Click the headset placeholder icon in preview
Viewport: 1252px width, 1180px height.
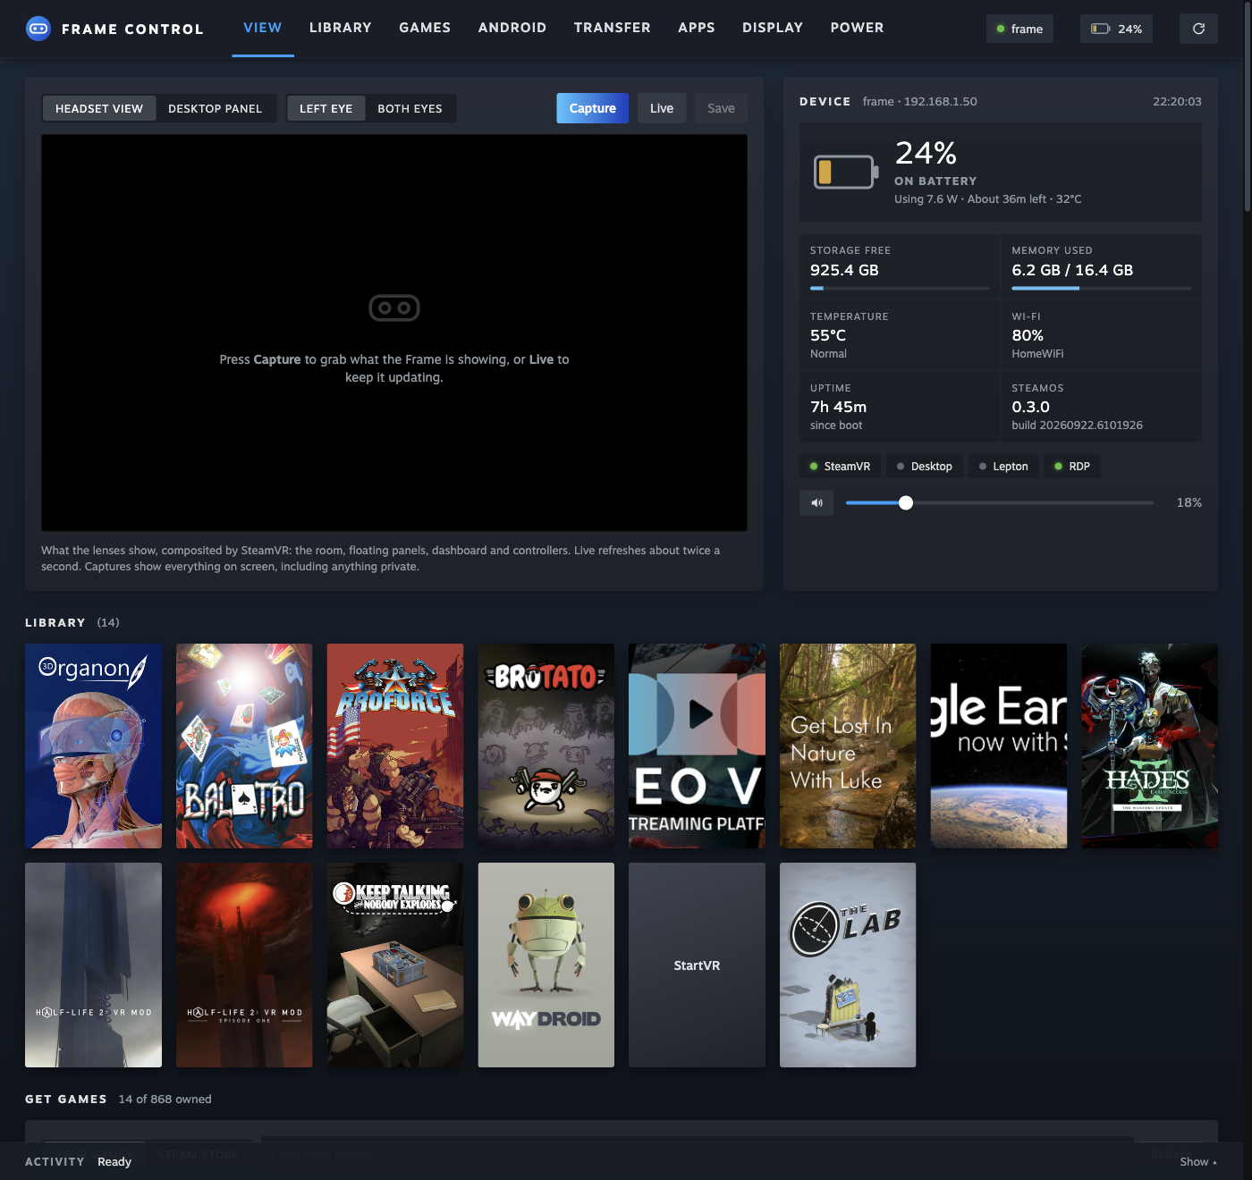(x=394, y=308)
